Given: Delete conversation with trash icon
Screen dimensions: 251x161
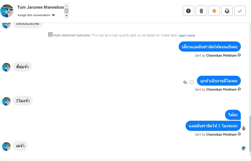Looking at the screenshot, I should click(201, 11).
